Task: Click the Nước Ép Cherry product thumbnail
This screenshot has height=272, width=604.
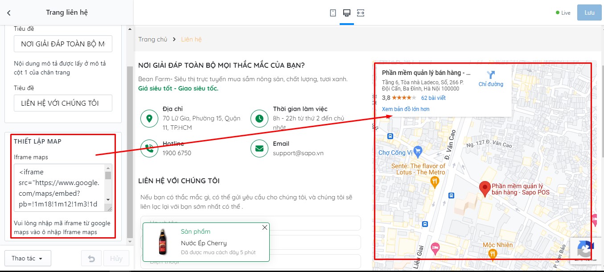Action: [162, 242]
